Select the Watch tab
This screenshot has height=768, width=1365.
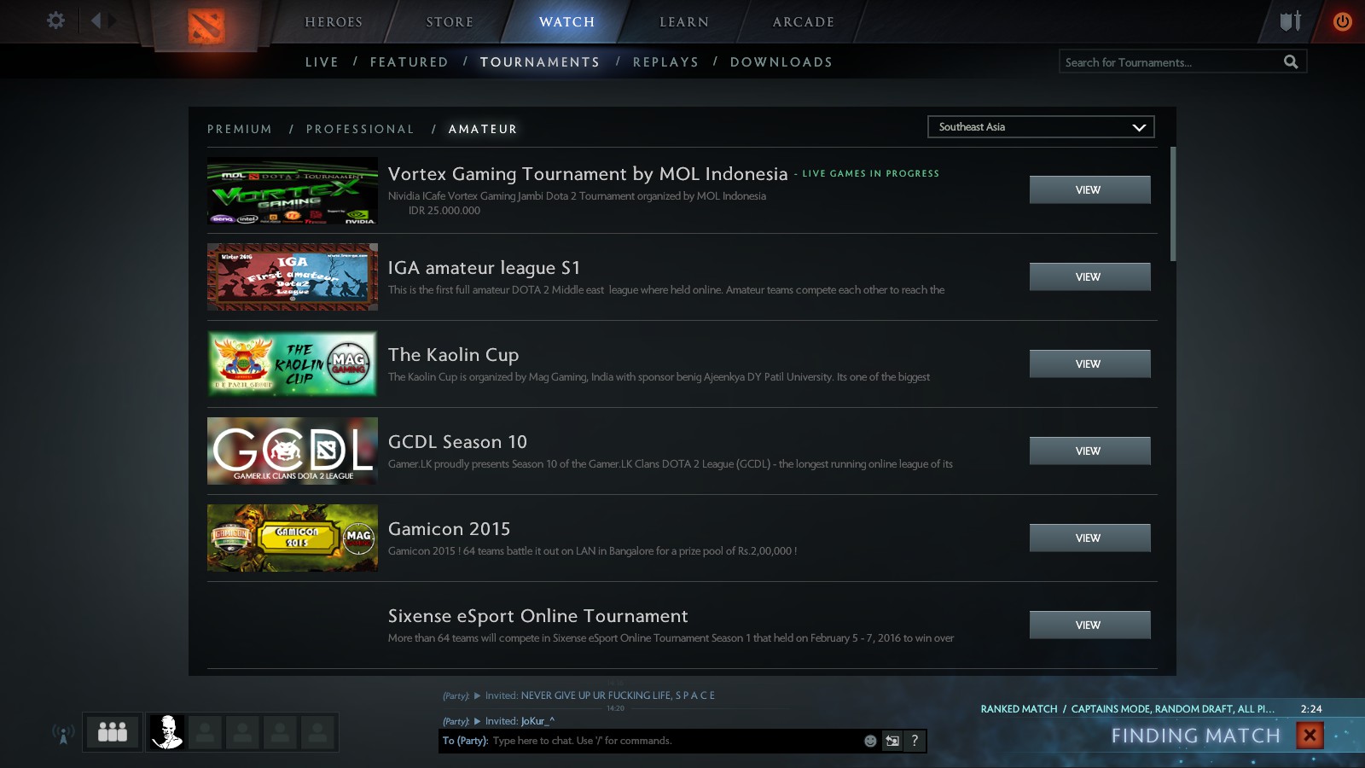tap(567, 22)
